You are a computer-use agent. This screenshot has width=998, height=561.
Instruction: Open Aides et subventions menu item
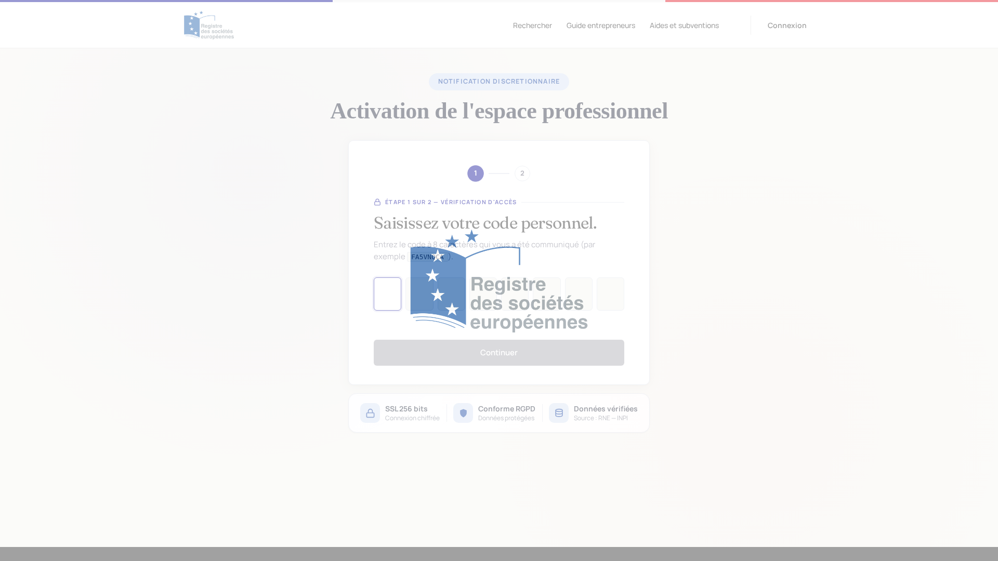tap(684, 25)
